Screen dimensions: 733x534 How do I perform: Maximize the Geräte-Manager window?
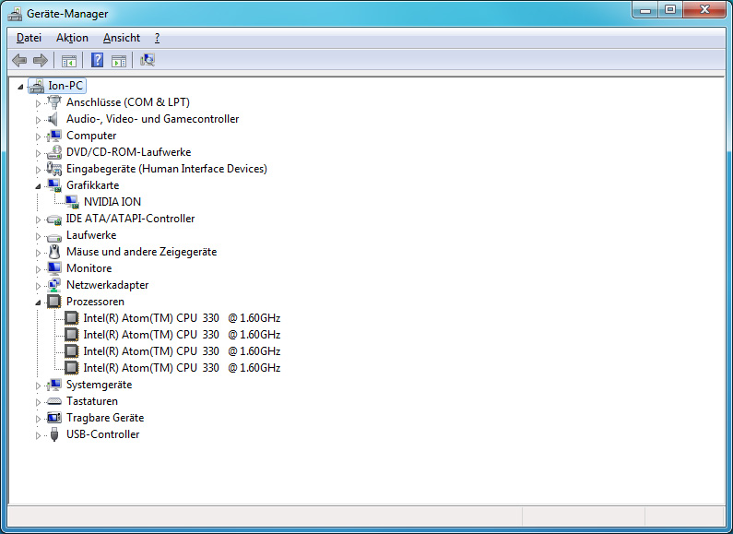[x=670, y=9]
